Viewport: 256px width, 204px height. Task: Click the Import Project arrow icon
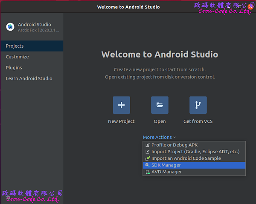click(148, 152)
